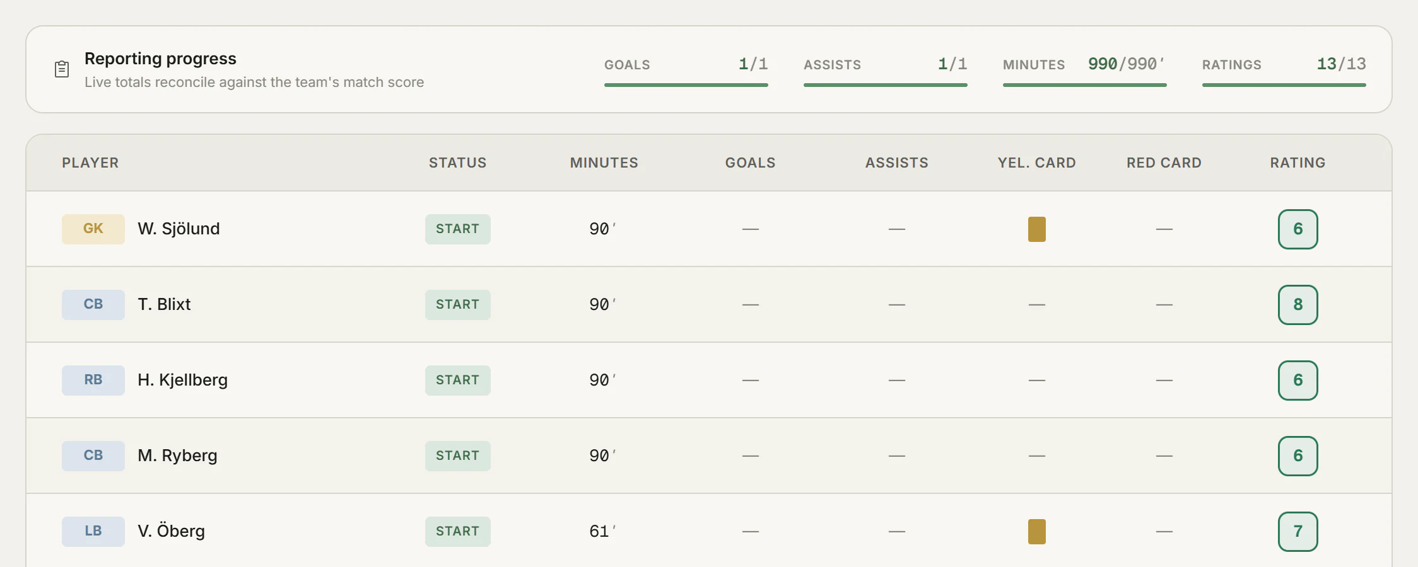Open M. Ryberg's rating box showing 6
The height and width of the screenshot is (567, 1418).
coord(1298,456)
